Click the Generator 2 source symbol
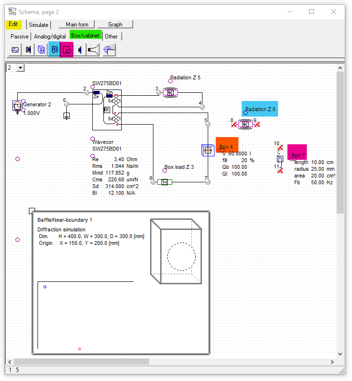This screenshot has width=352, height=381. (17, 105)
